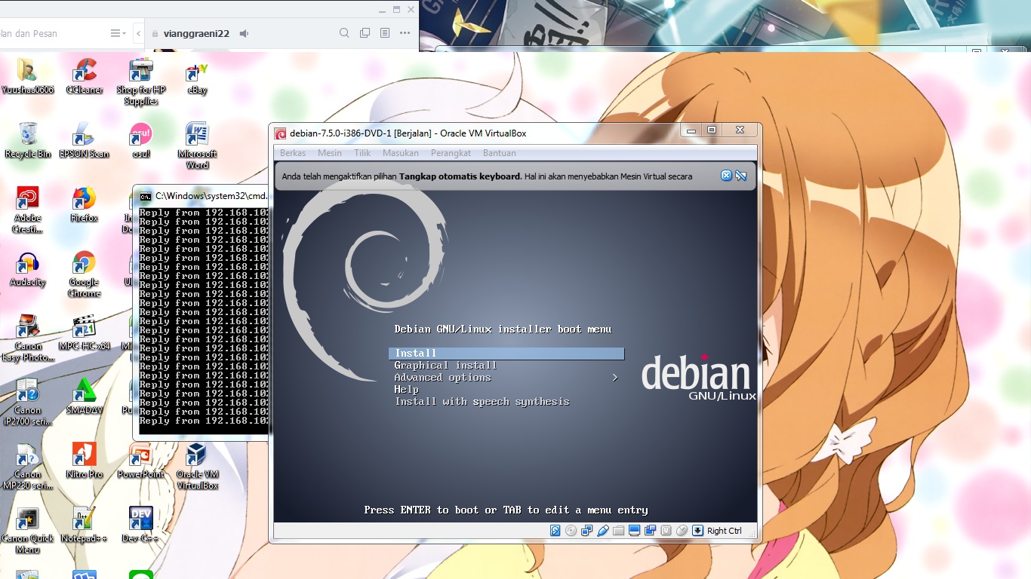Select Help entry in Debian boot menu
The image size is (1031, 579).
406,390
